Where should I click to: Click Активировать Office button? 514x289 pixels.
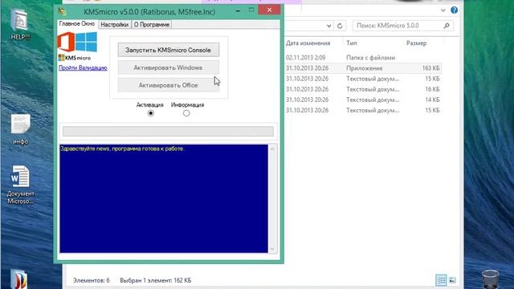pyautogui.click(x=169, y=85)
